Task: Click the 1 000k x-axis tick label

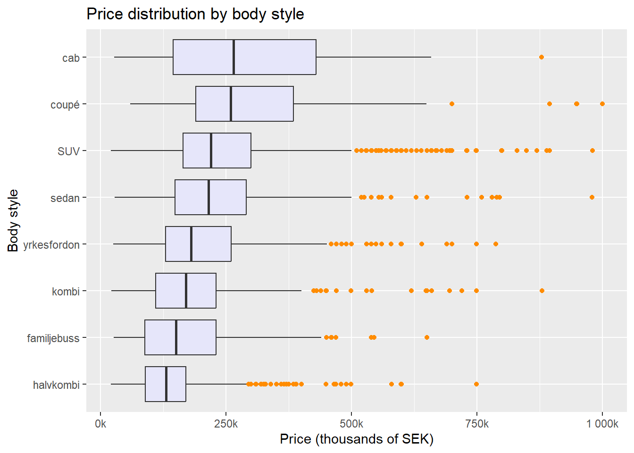Action: [602, 424]
